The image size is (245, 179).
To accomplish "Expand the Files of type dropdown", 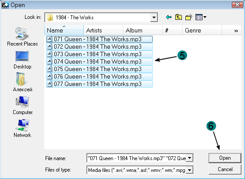I will (x=189, y=170).
